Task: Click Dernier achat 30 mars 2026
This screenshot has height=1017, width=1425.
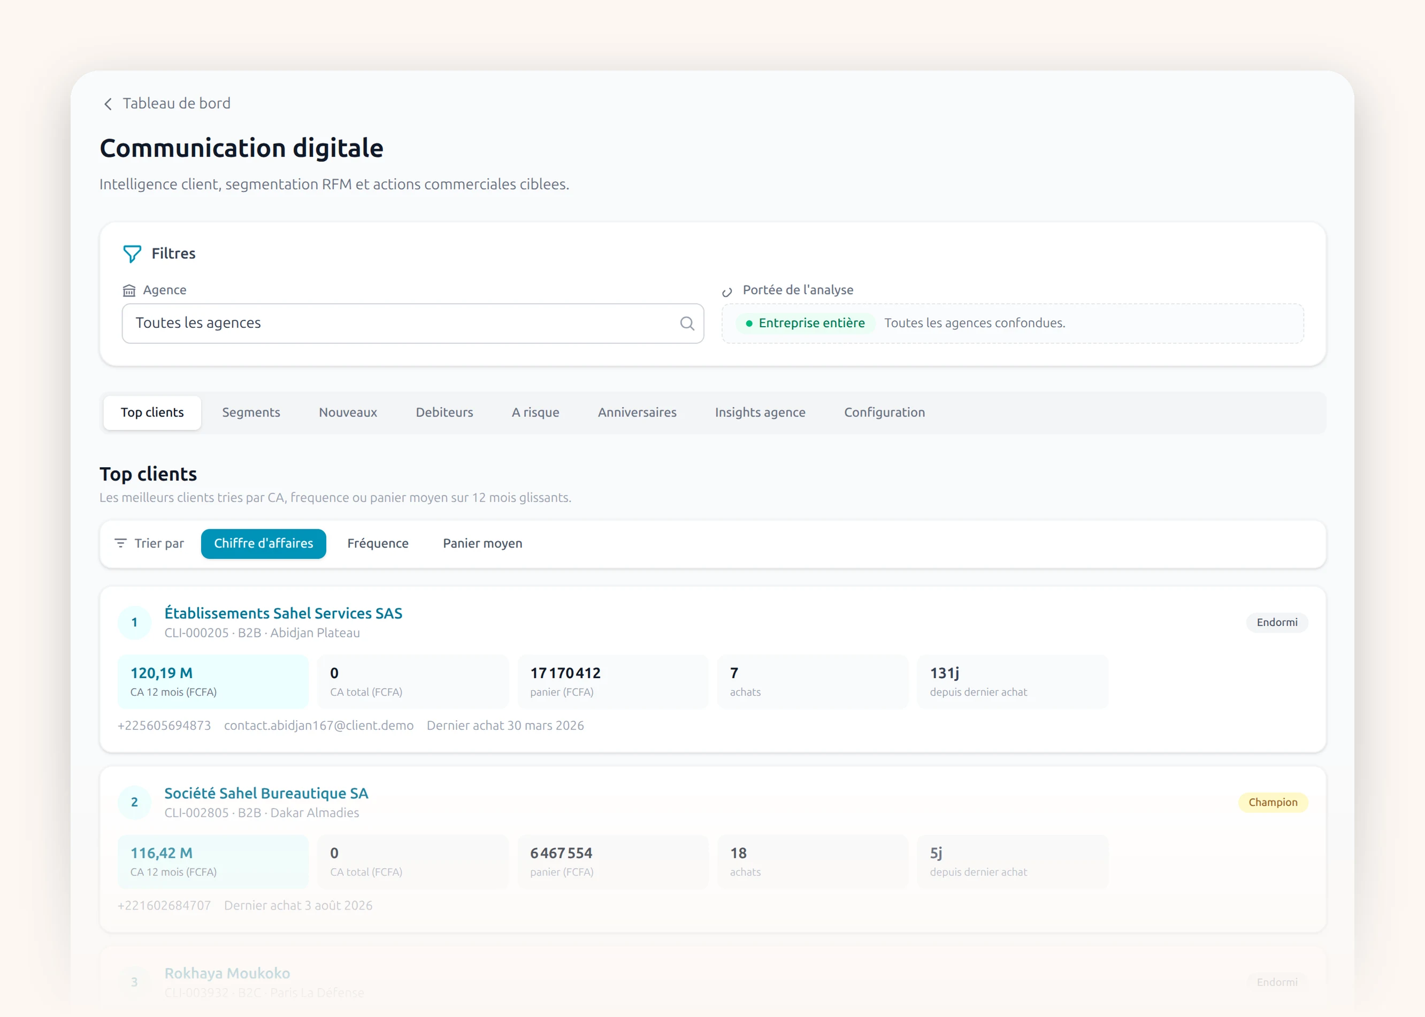Action: [505, 725]
